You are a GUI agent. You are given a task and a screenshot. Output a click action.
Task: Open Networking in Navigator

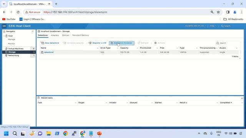(13, 55)
